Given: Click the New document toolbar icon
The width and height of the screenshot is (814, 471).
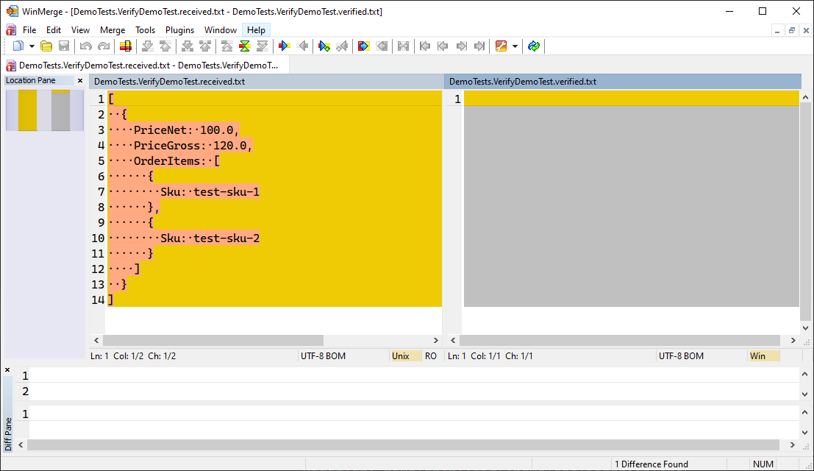Looking at the screenshot, I should pyautogui.click(x=18, y=46).
